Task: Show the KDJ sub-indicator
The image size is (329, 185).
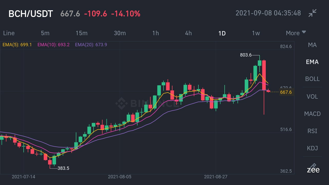Action: (312, 148)
